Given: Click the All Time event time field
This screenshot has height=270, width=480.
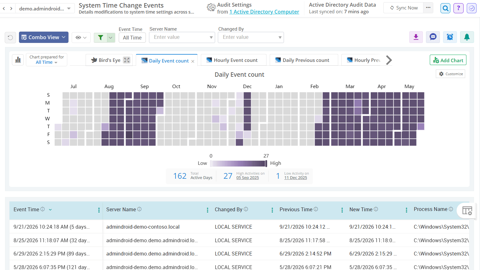Looking at the screenshot, I should pos(132,38).
